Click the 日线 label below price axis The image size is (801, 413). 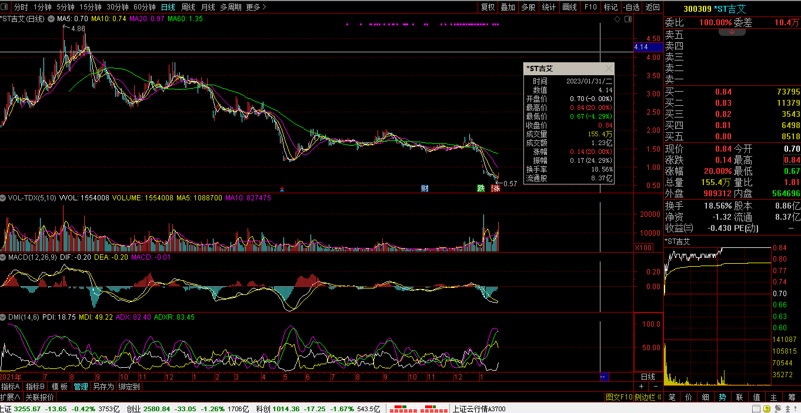pos(648,377)
